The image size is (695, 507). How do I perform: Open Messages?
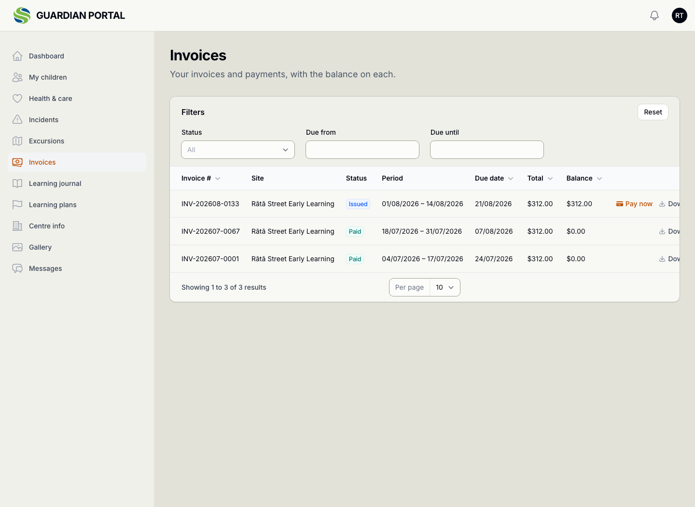click(77, 268)
